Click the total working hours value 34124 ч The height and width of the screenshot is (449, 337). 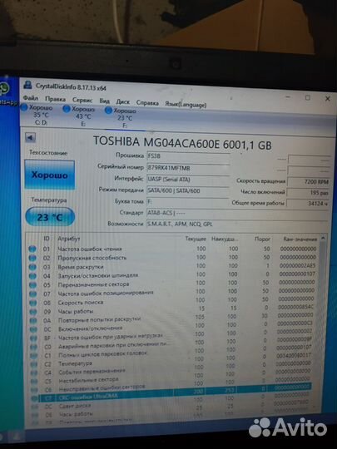(x=308, y=204)
